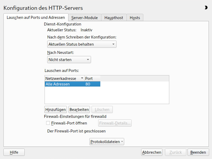
Task: Open the Haupthost tab
Action: (114, 18)
